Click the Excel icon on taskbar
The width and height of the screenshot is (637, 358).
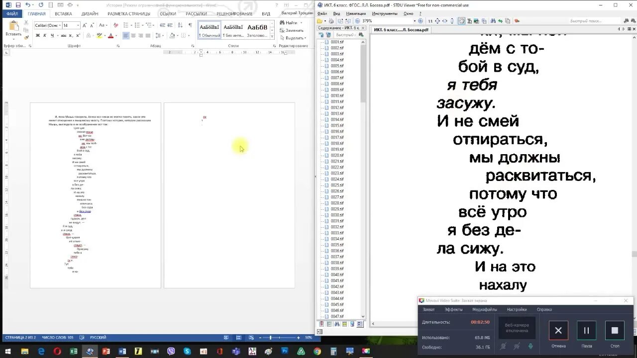coord(73,352)
